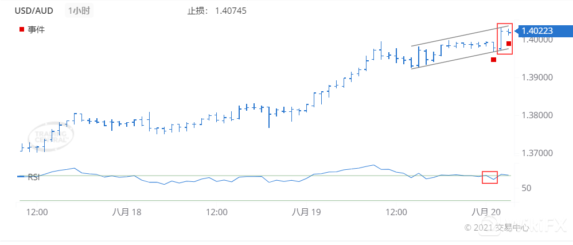
Task: Click the 1.37000 price axis label
Action: tap(536, 153)
